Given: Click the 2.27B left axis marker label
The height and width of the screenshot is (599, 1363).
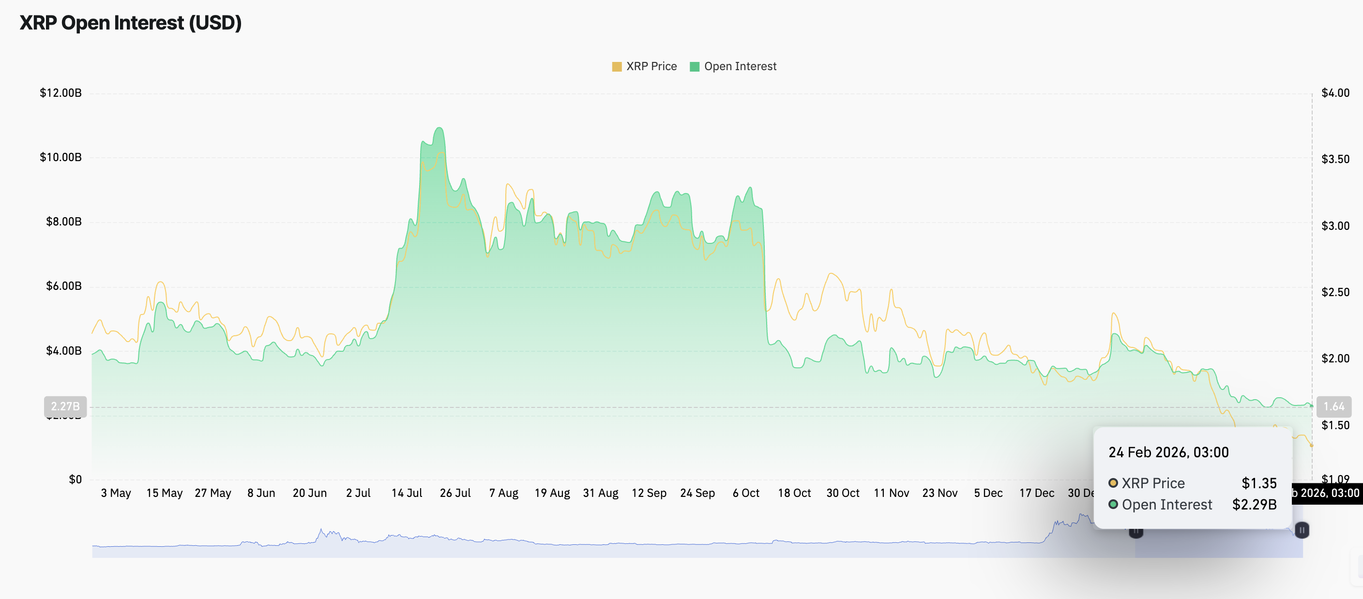Looking at the screenshot, I should [65, 406].
